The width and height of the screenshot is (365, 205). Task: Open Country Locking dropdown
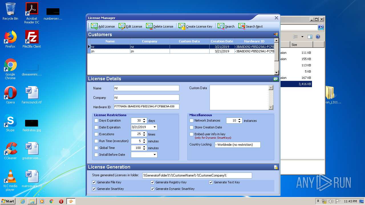pyautogui.click(x=238, y=145)
